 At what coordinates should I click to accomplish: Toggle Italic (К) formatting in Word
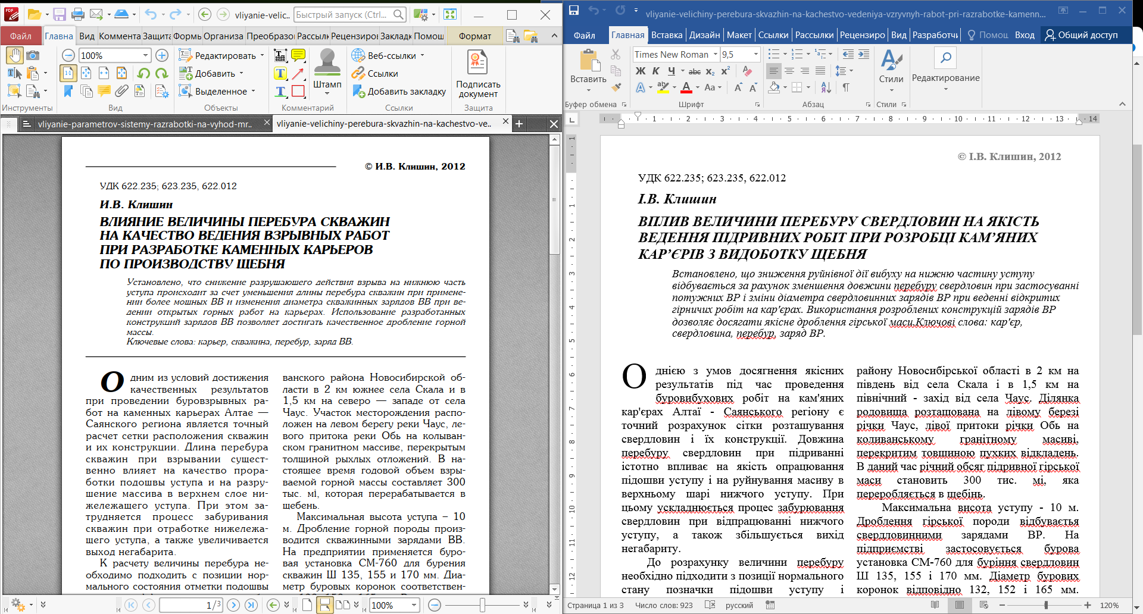[x=656, y=71]
